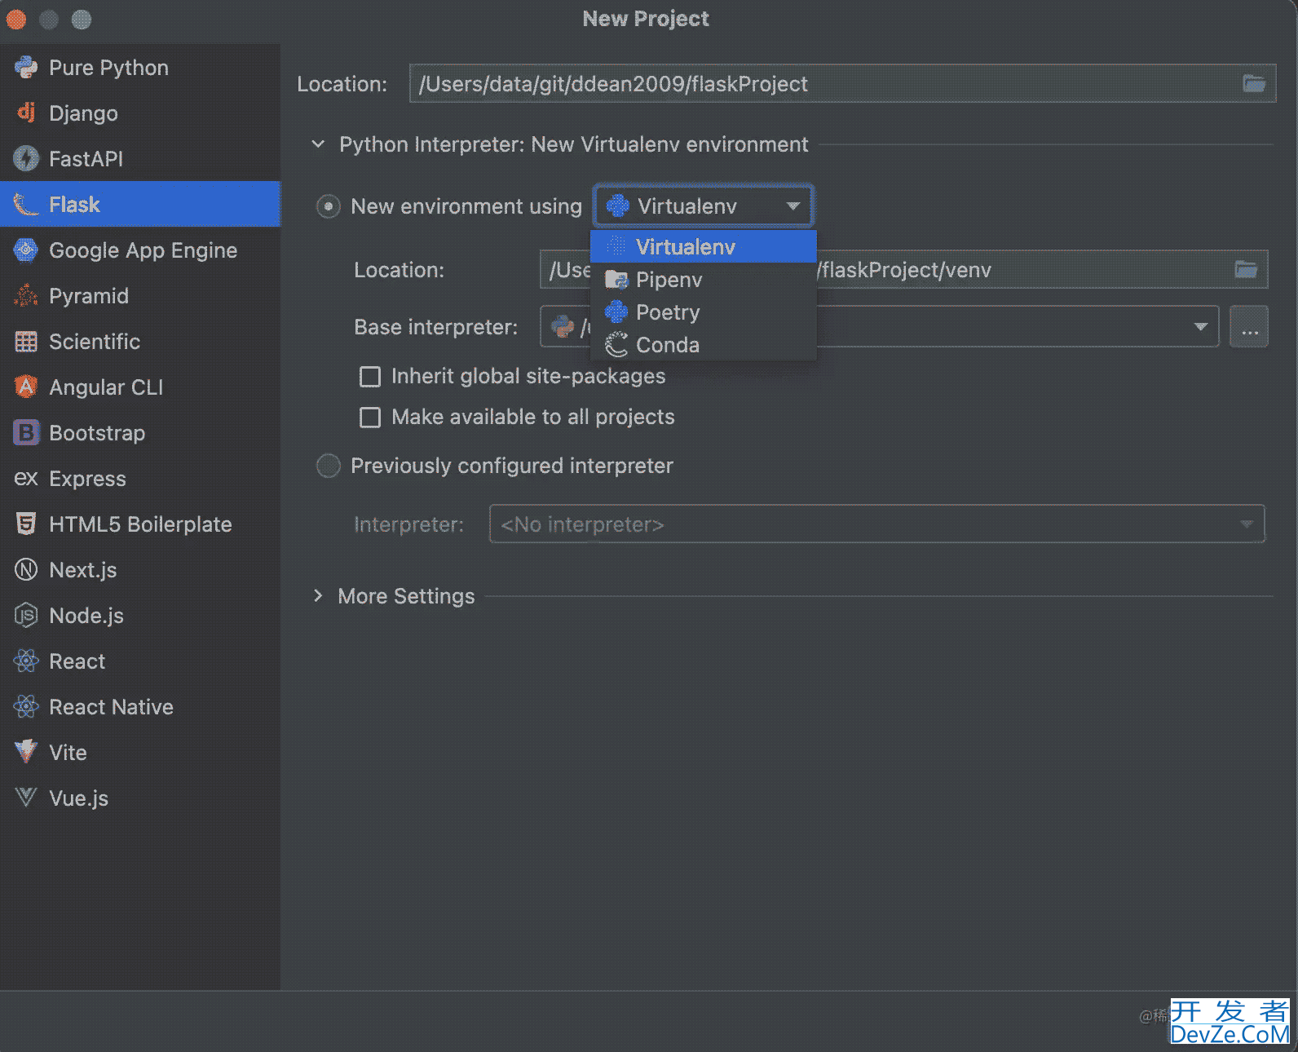The image size is (1298, 1052).
Task: Select Vite project type
Action: [x=140, y=752]
